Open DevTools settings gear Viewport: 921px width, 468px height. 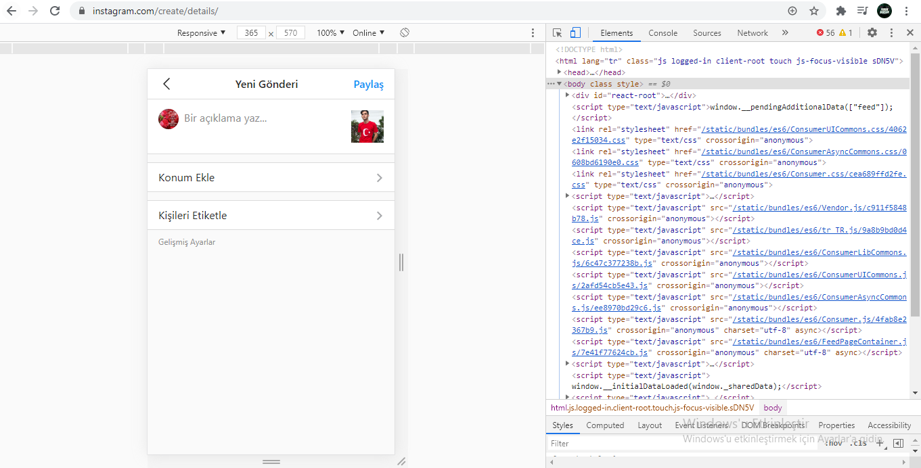(x=872, y=32)
